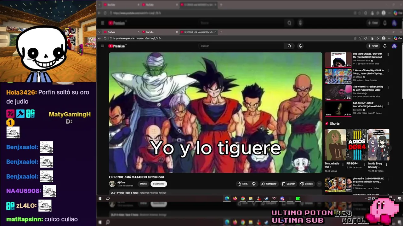Open Chrome from the taskbar

click(243, 198)
